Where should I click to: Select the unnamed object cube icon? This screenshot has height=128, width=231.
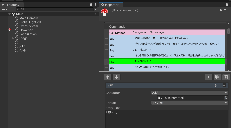click(17, 42)
